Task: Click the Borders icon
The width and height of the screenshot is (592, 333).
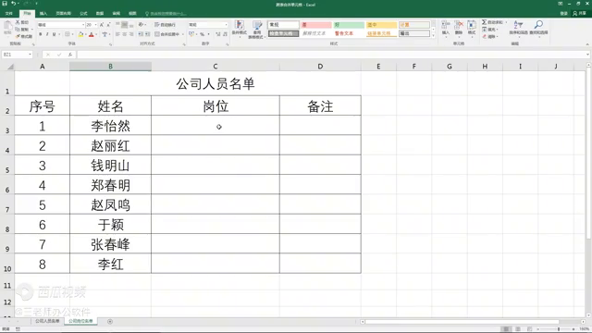Action: pyautogui.click(x=67, y=34)
